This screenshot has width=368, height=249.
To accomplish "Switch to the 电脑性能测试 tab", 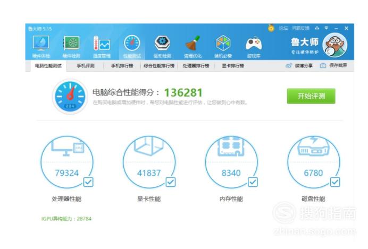I will [48, 66].
